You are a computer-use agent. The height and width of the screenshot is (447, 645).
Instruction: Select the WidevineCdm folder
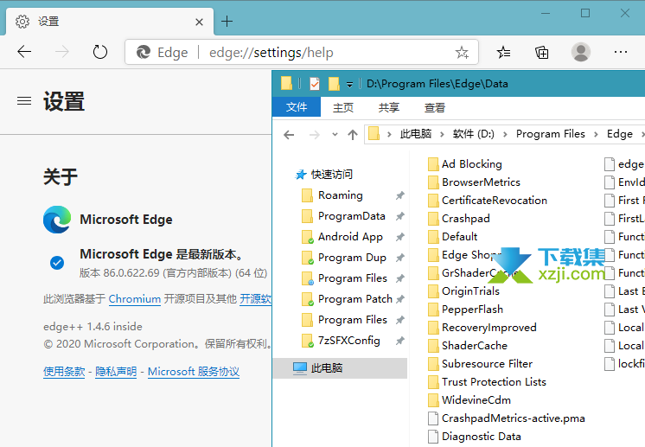coord(469,399)
